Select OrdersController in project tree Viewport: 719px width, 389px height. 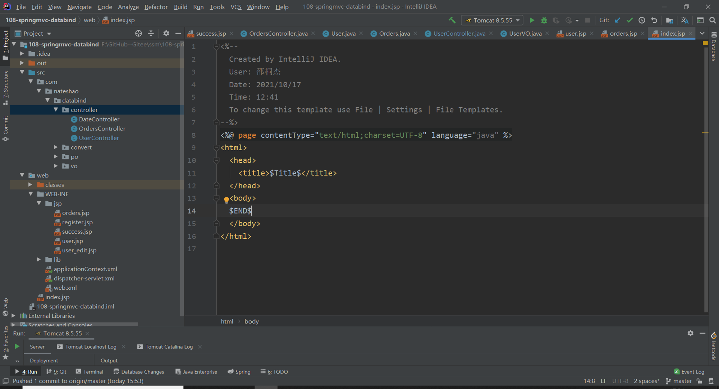(102, 128)
